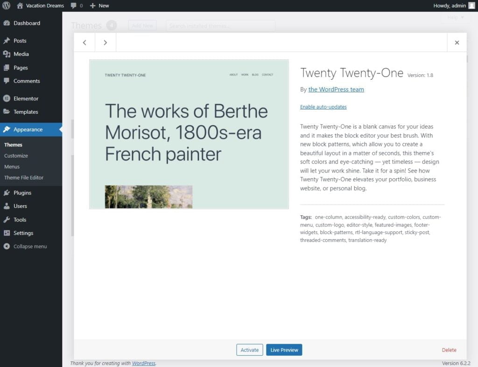Open Elementor menu item
The height and width of the screenshot is (367, 478).
click(x=26, y=98)
